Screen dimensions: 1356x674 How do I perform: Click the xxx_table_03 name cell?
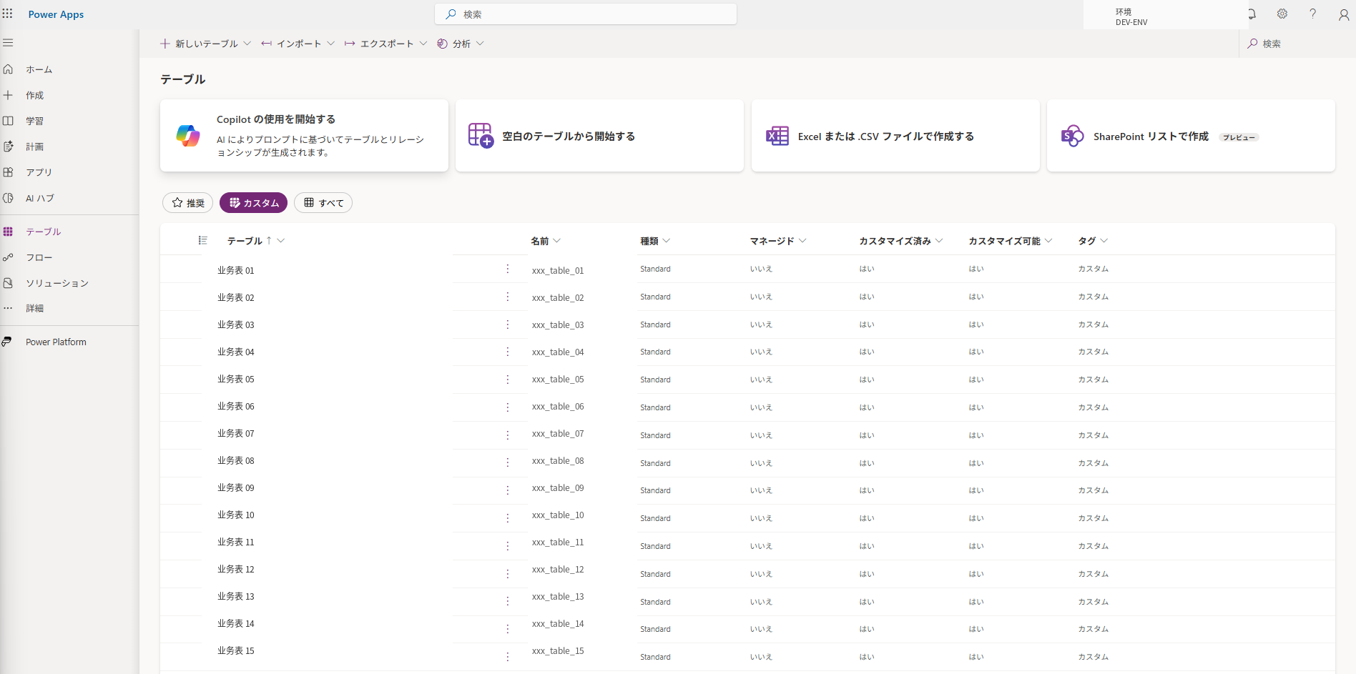[558, 324]
